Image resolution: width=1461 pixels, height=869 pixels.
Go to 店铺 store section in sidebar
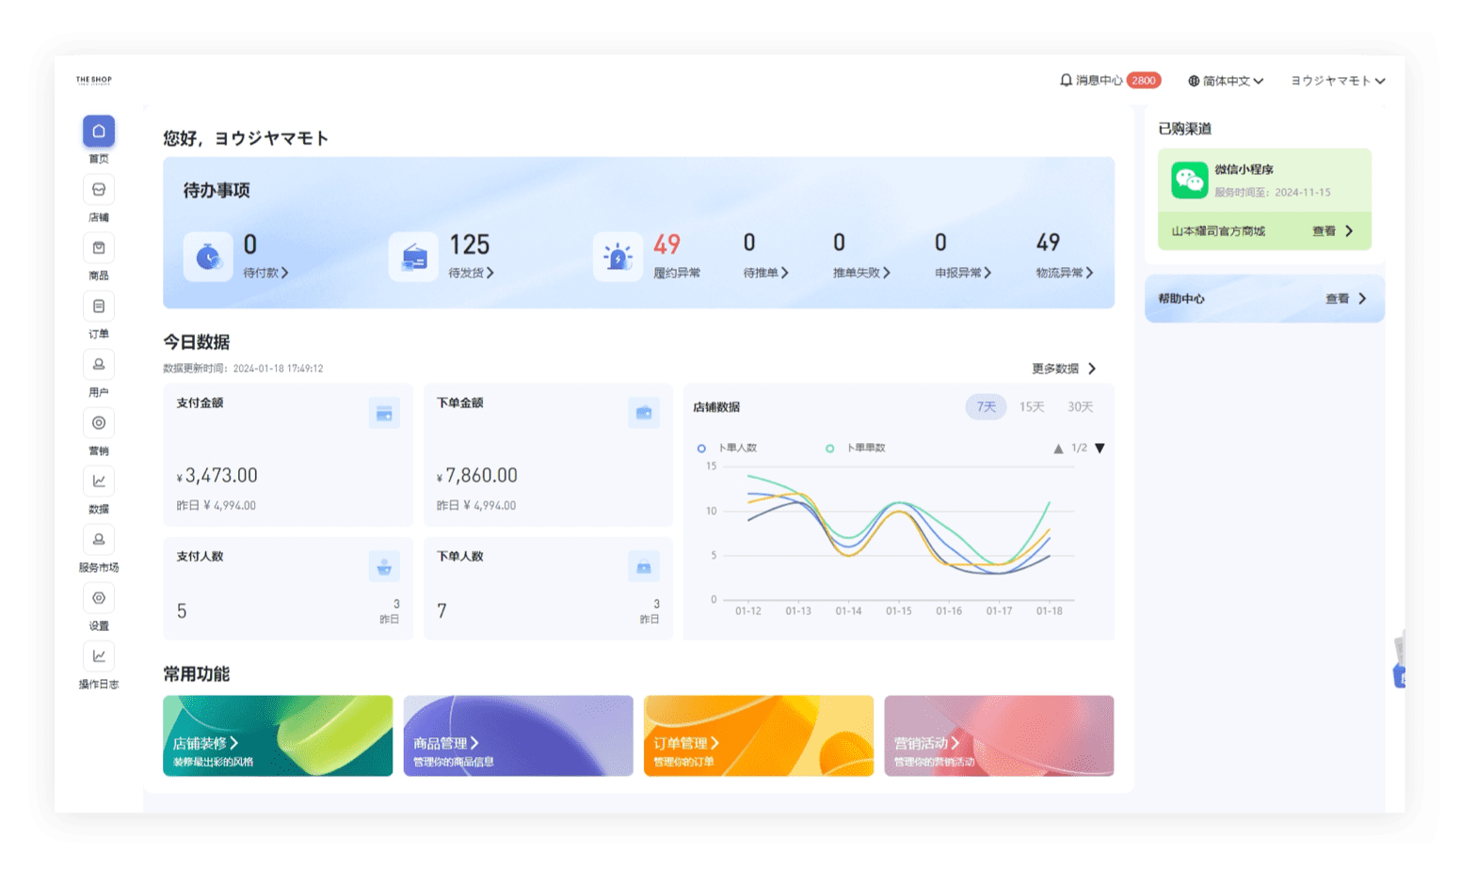[x=98, y=190]
